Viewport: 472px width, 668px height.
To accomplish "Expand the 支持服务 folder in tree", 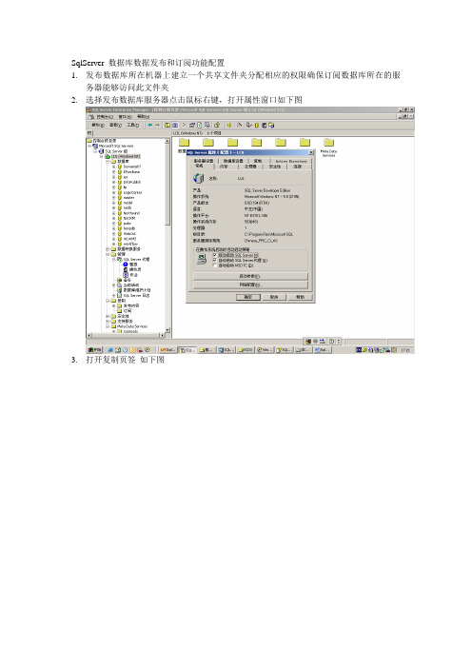I will (x=108, y=322).
